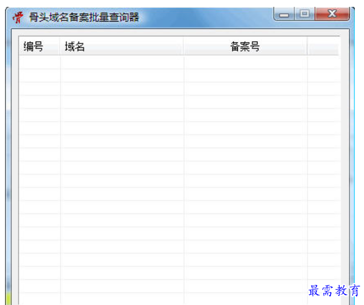Viewport: 364px width, 305px height.
Task: Close the 骨头域名备案批量查询器 window
Action: 332,14
